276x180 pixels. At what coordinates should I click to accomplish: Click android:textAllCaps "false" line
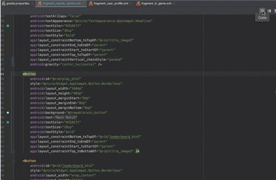coord(55,16)
